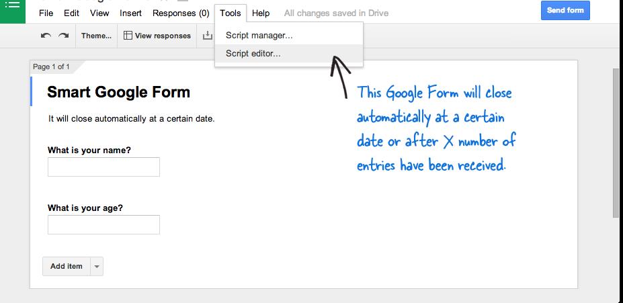Screen dimensions: 623x303
Task: Open the Help menu
Action: click(x=261, y=13)
